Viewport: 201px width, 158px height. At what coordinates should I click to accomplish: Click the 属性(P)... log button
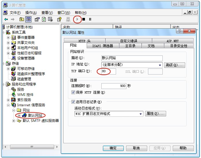coord(156,114)
